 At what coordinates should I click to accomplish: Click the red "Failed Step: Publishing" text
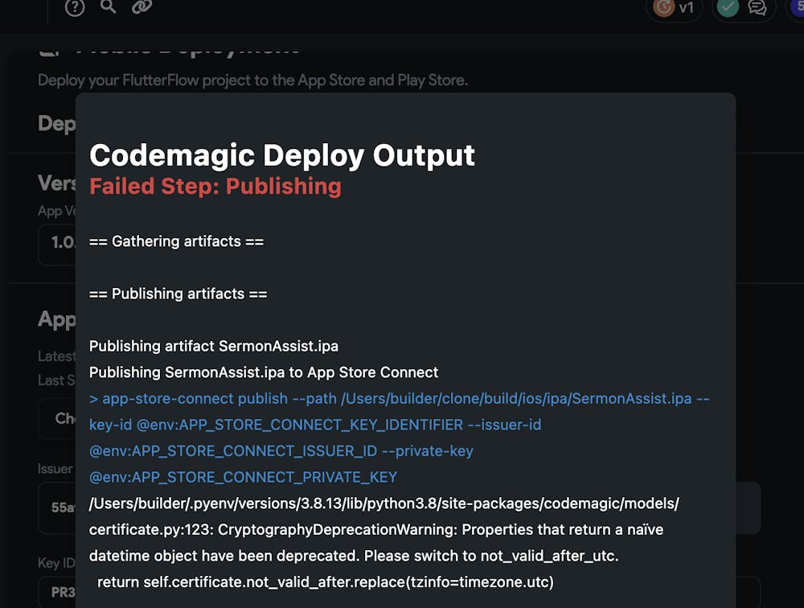[215, 187]
